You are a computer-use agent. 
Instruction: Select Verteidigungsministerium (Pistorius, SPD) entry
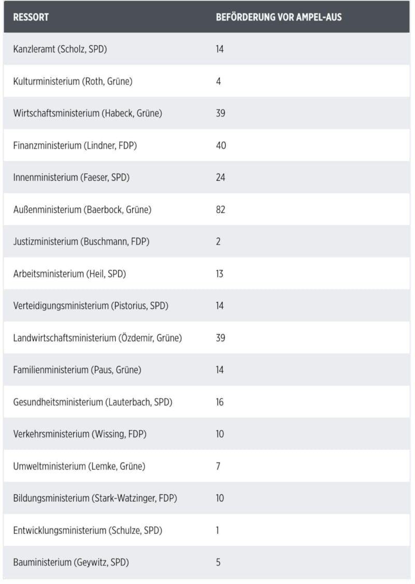(x=91, y=306)
